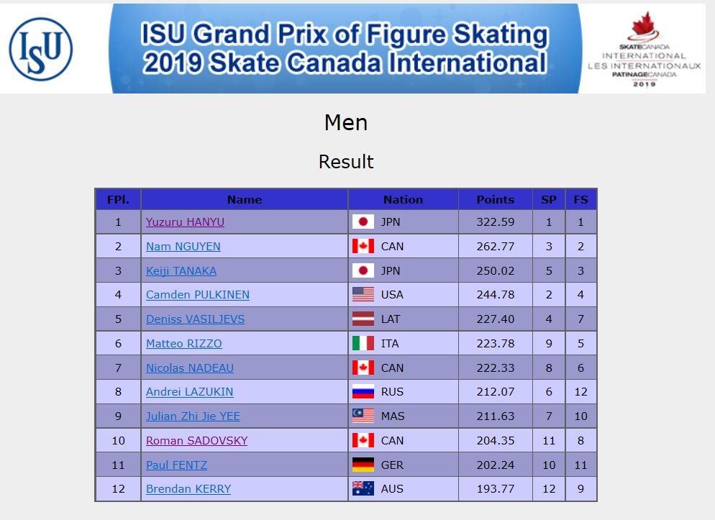The width and height of the screenshot is (715, 520).
Task: Click the Points column header
Action: coord(495,200)
